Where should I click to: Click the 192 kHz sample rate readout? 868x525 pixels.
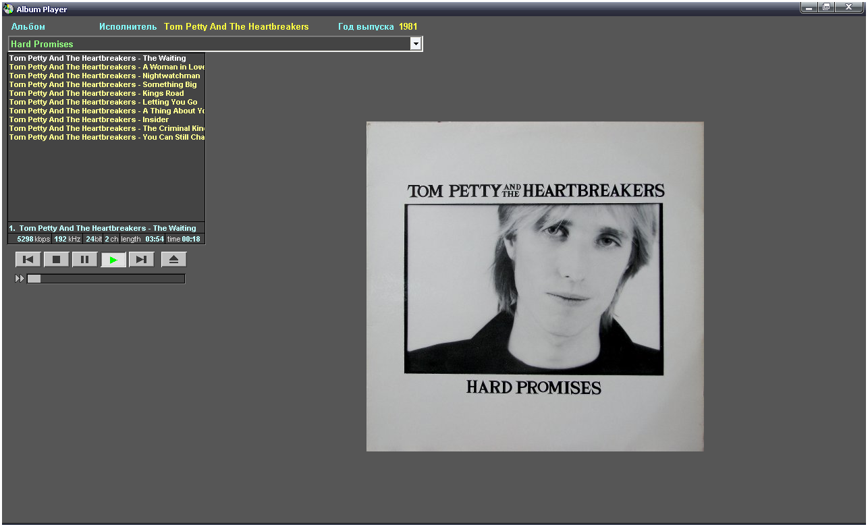pyautogui.click(x=67, y=239)
